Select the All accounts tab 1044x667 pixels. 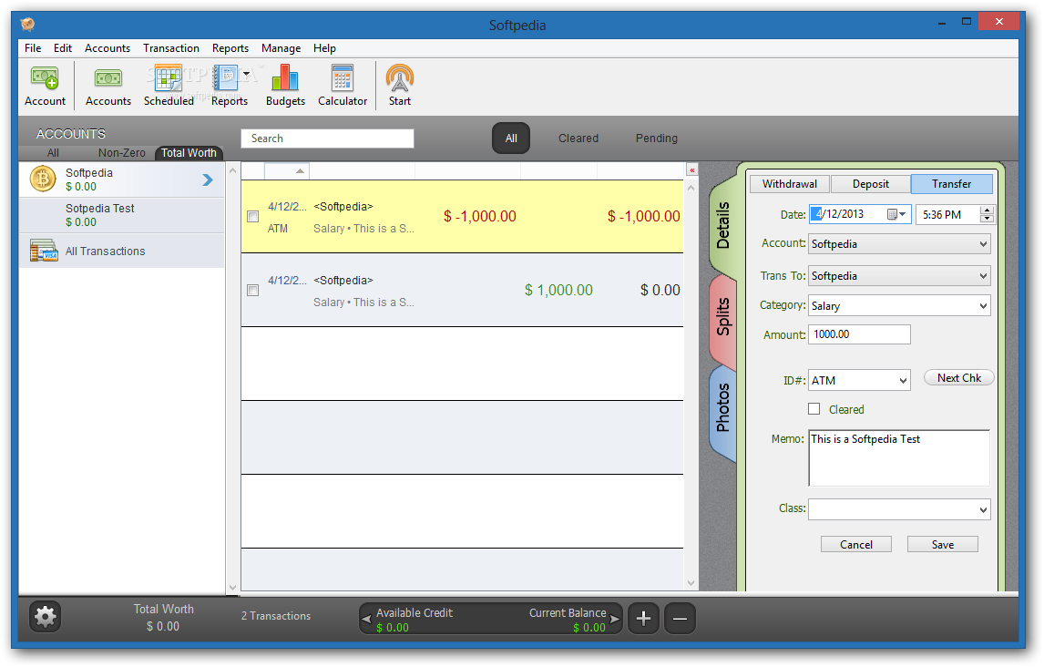[x=53, y=153]
